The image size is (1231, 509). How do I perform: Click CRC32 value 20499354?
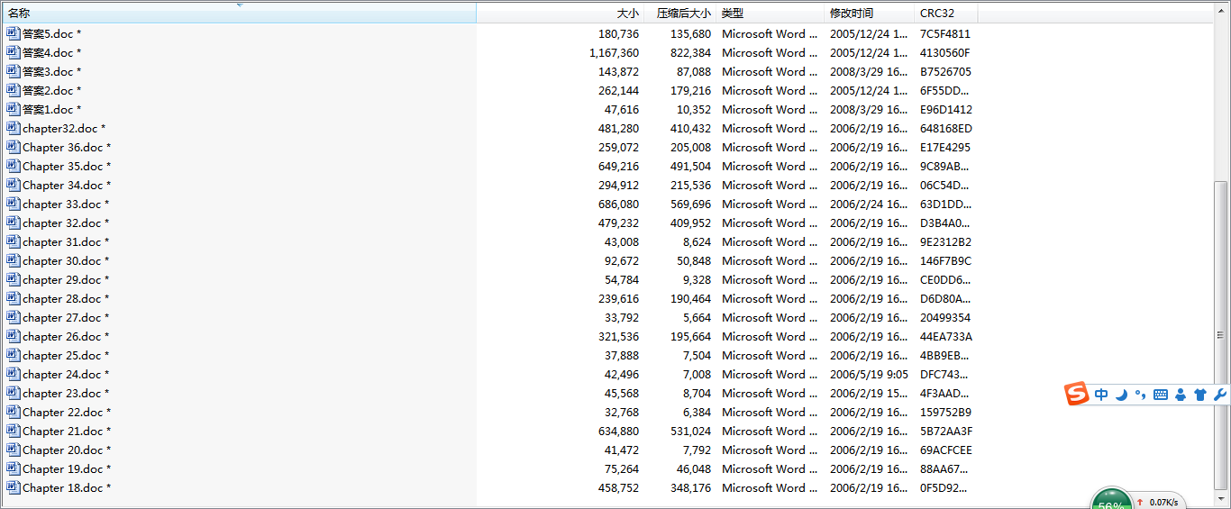[945, 317]
